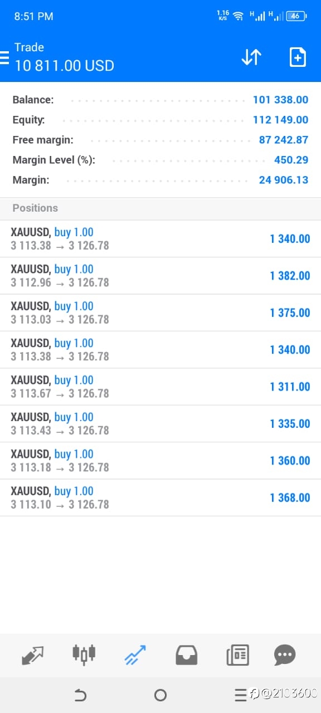This screenshot has height=713, width=321.
Task: Open the News newspaper icon
Action: 237,655
